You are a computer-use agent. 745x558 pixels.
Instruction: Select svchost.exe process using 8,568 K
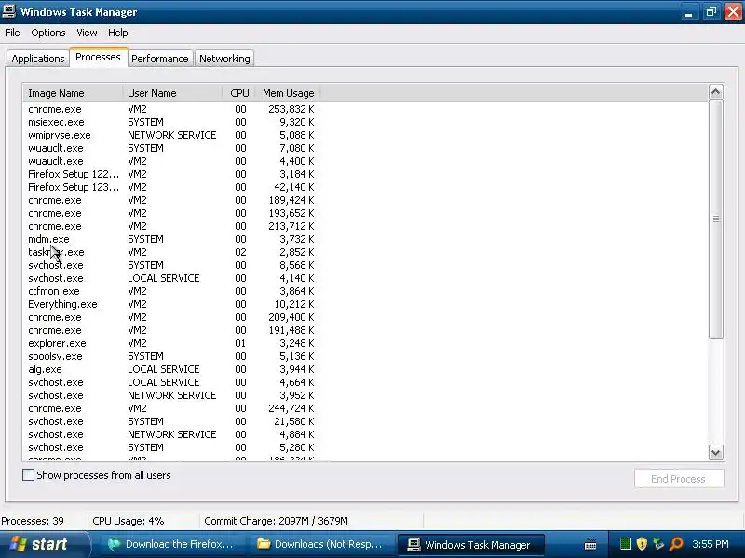point(171,265)
